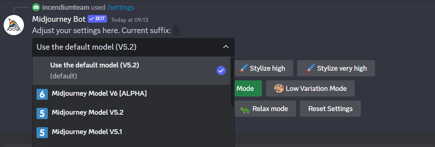Toggle the green Mode button
This screenshot has height=147, width=435.
[x=248, y=88]
